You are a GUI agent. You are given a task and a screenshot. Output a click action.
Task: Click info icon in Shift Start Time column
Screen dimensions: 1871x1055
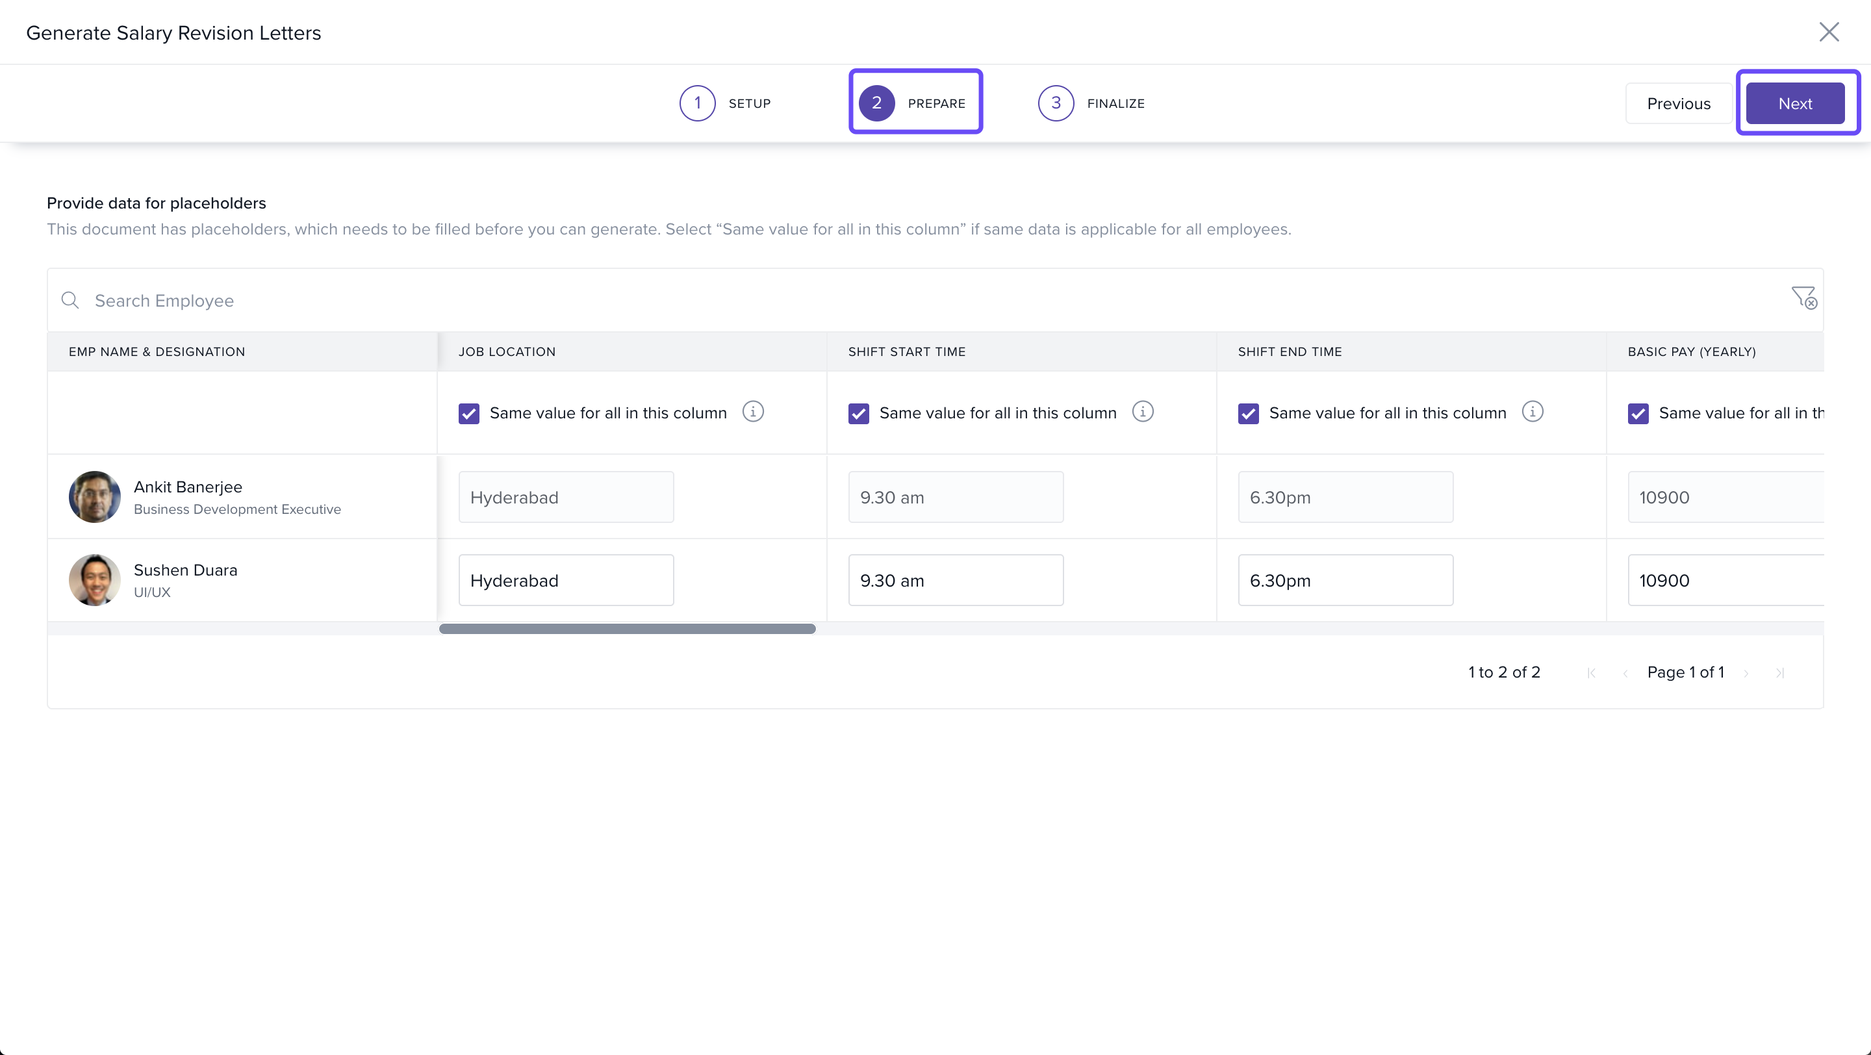click(1142, 412)
